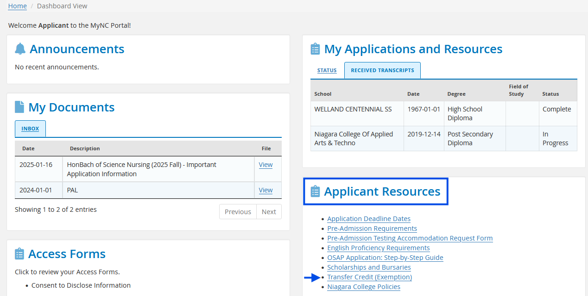Click the bell icon beside Announcements

pyautogui.click(x=19, y=48)
